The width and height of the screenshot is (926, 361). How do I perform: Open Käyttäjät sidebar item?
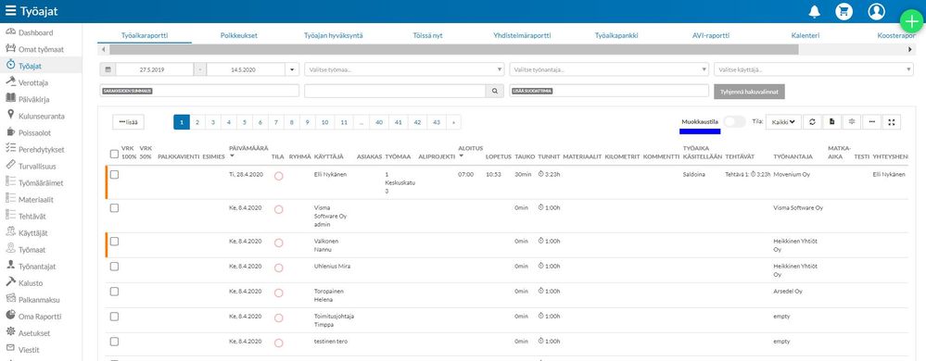32,233
